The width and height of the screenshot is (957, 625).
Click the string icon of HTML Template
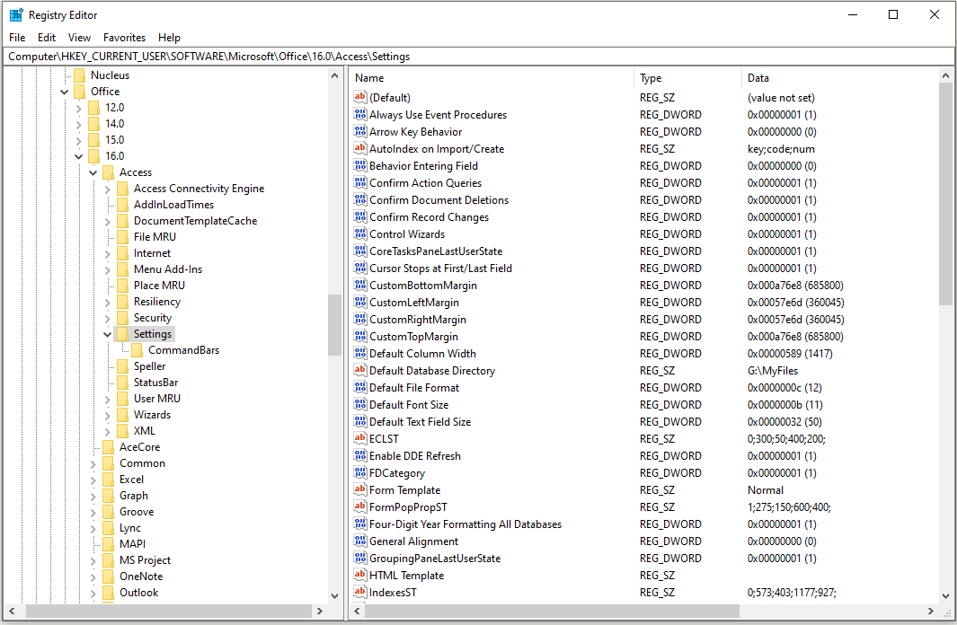[360, 575]
